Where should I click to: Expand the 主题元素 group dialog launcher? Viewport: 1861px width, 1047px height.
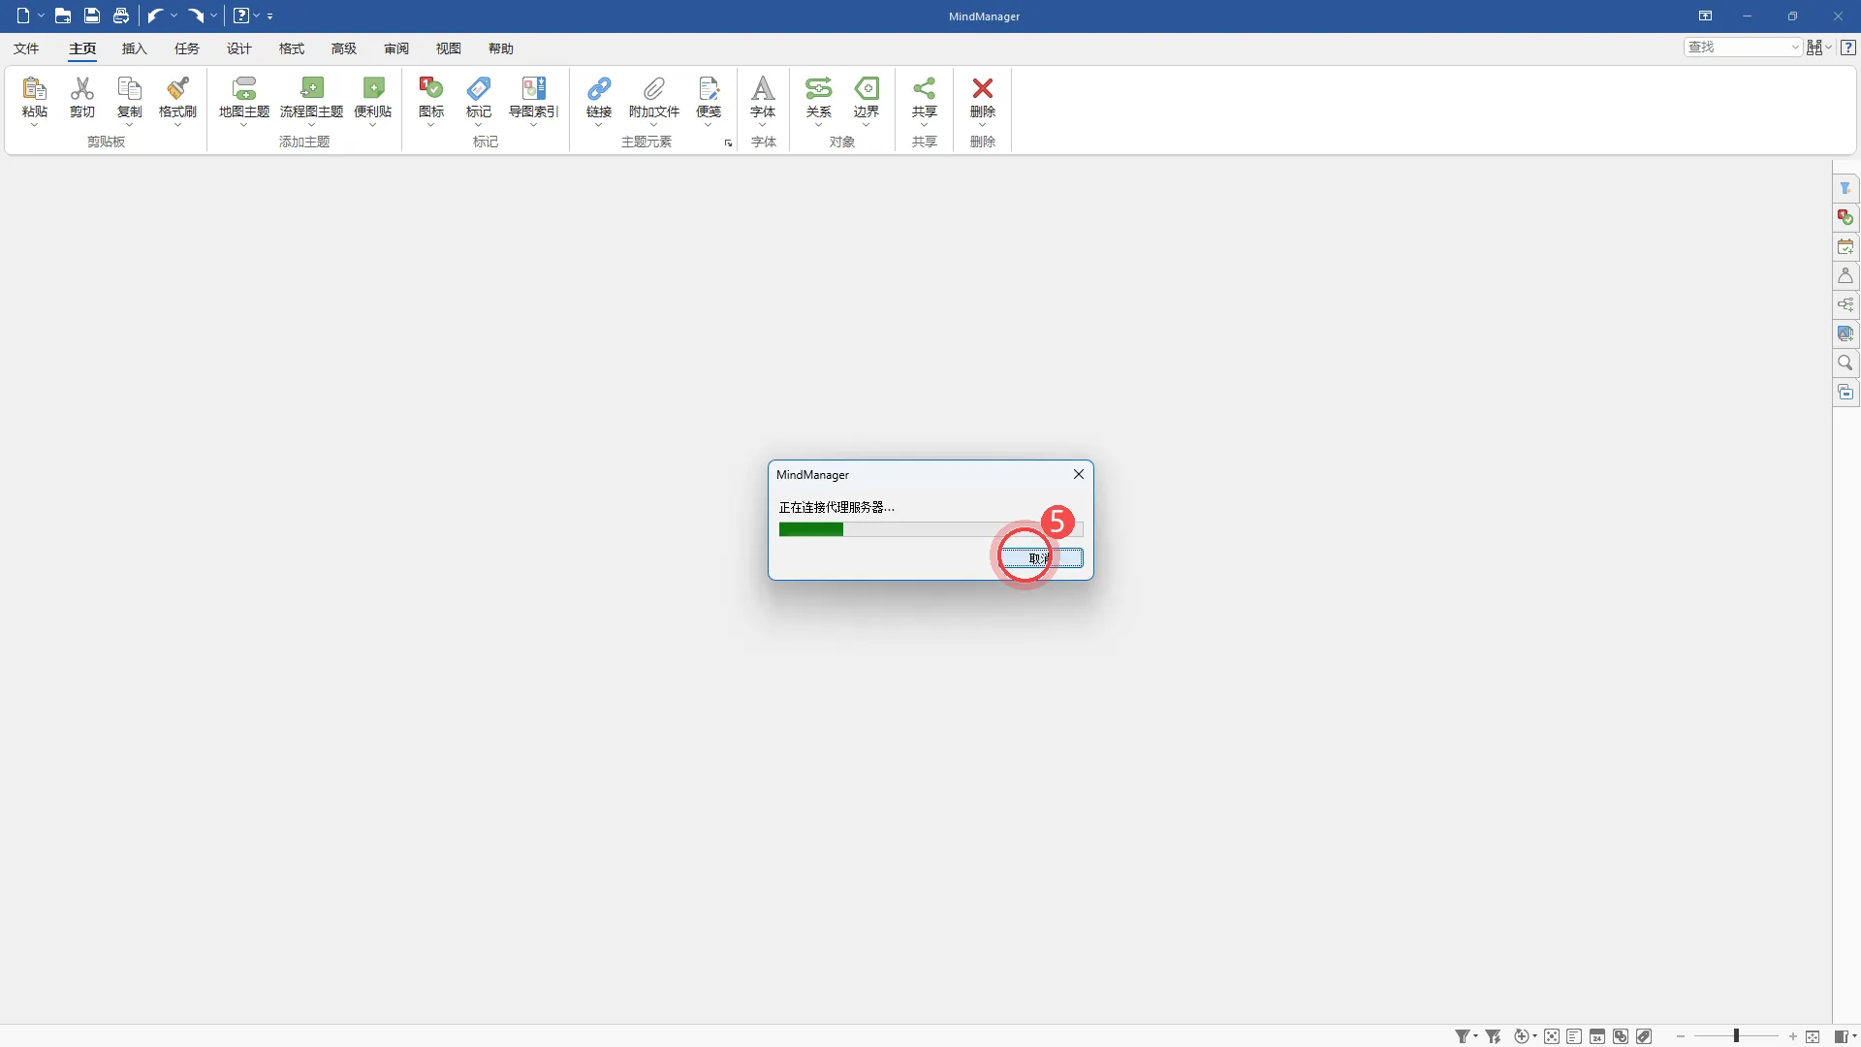pos(728,143)
